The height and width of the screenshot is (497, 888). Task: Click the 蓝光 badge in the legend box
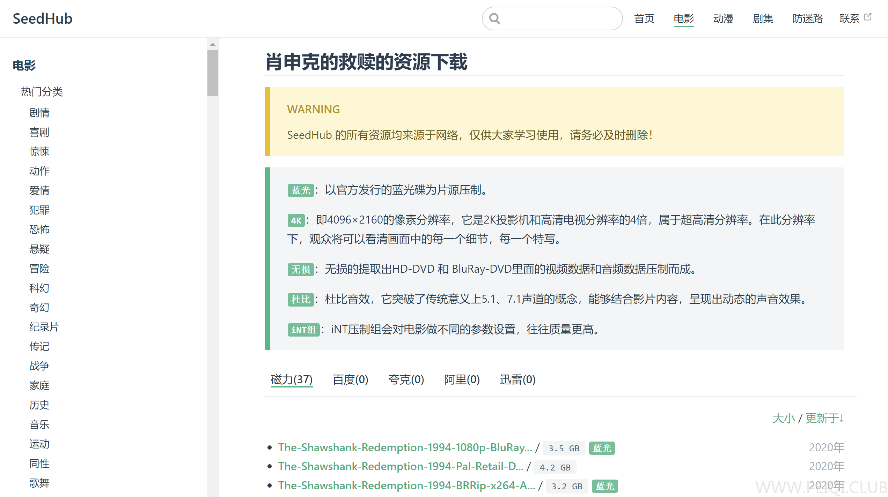(x=301, y=190)
